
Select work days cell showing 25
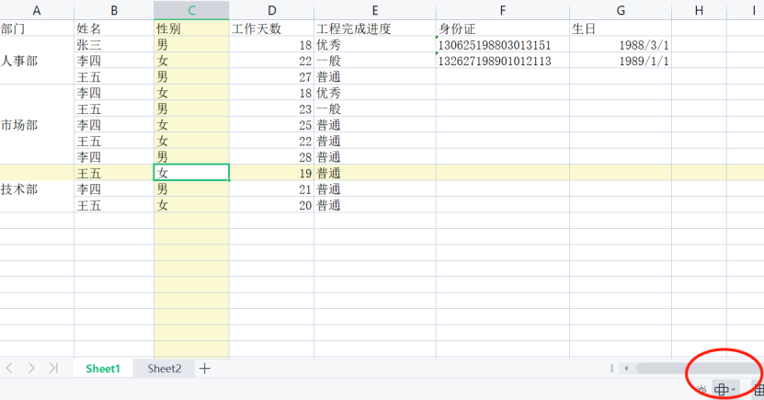click(x=271, y=125)
